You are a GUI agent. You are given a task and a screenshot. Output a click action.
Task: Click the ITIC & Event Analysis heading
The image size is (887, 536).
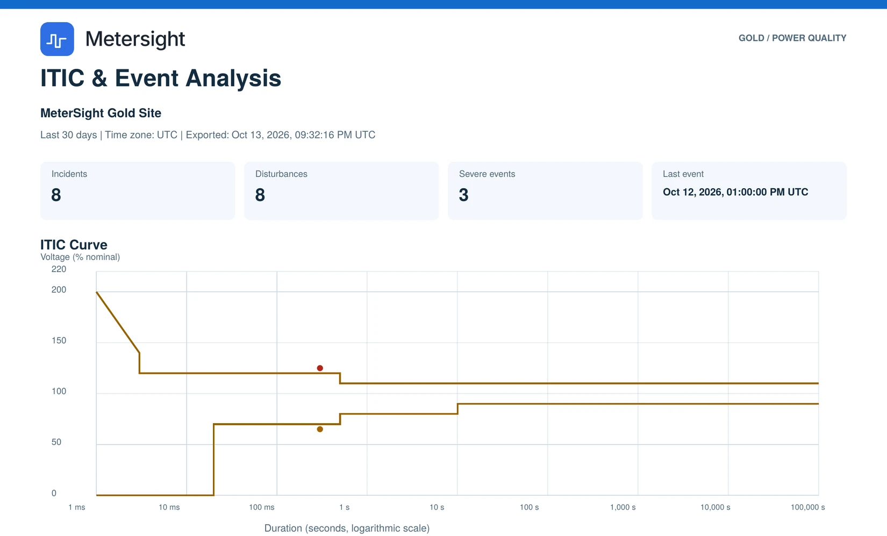click(161, 78)
